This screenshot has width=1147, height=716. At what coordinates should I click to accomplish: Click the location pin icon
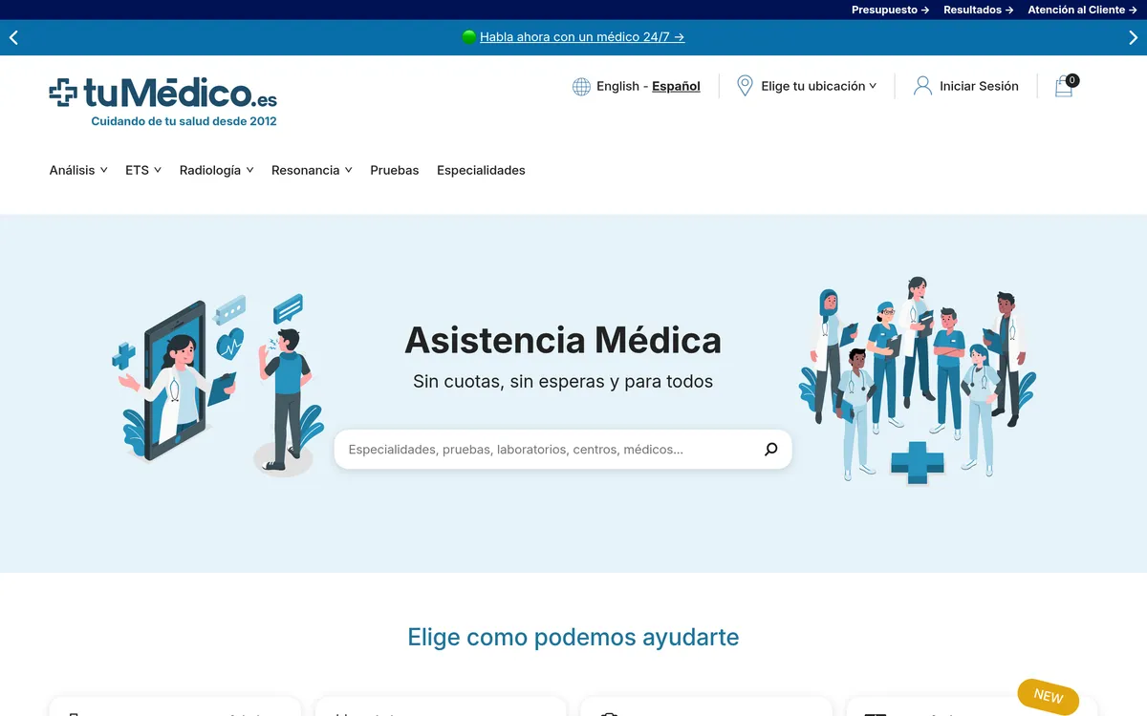click(744, 86)
